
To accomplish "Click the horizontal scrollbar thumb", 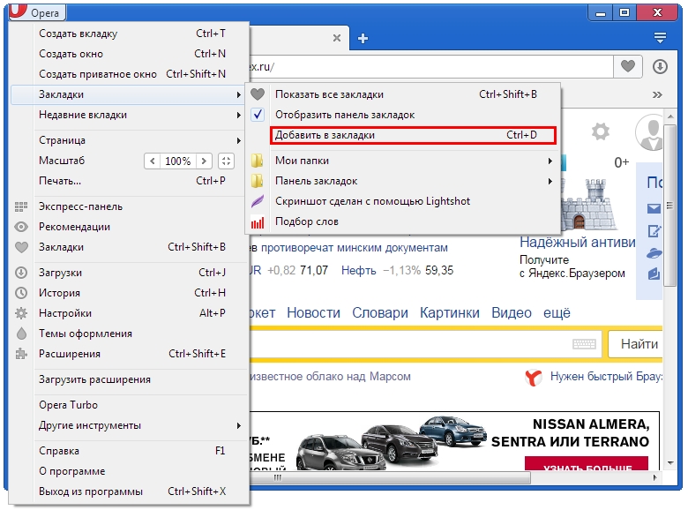I will point(391,477).
